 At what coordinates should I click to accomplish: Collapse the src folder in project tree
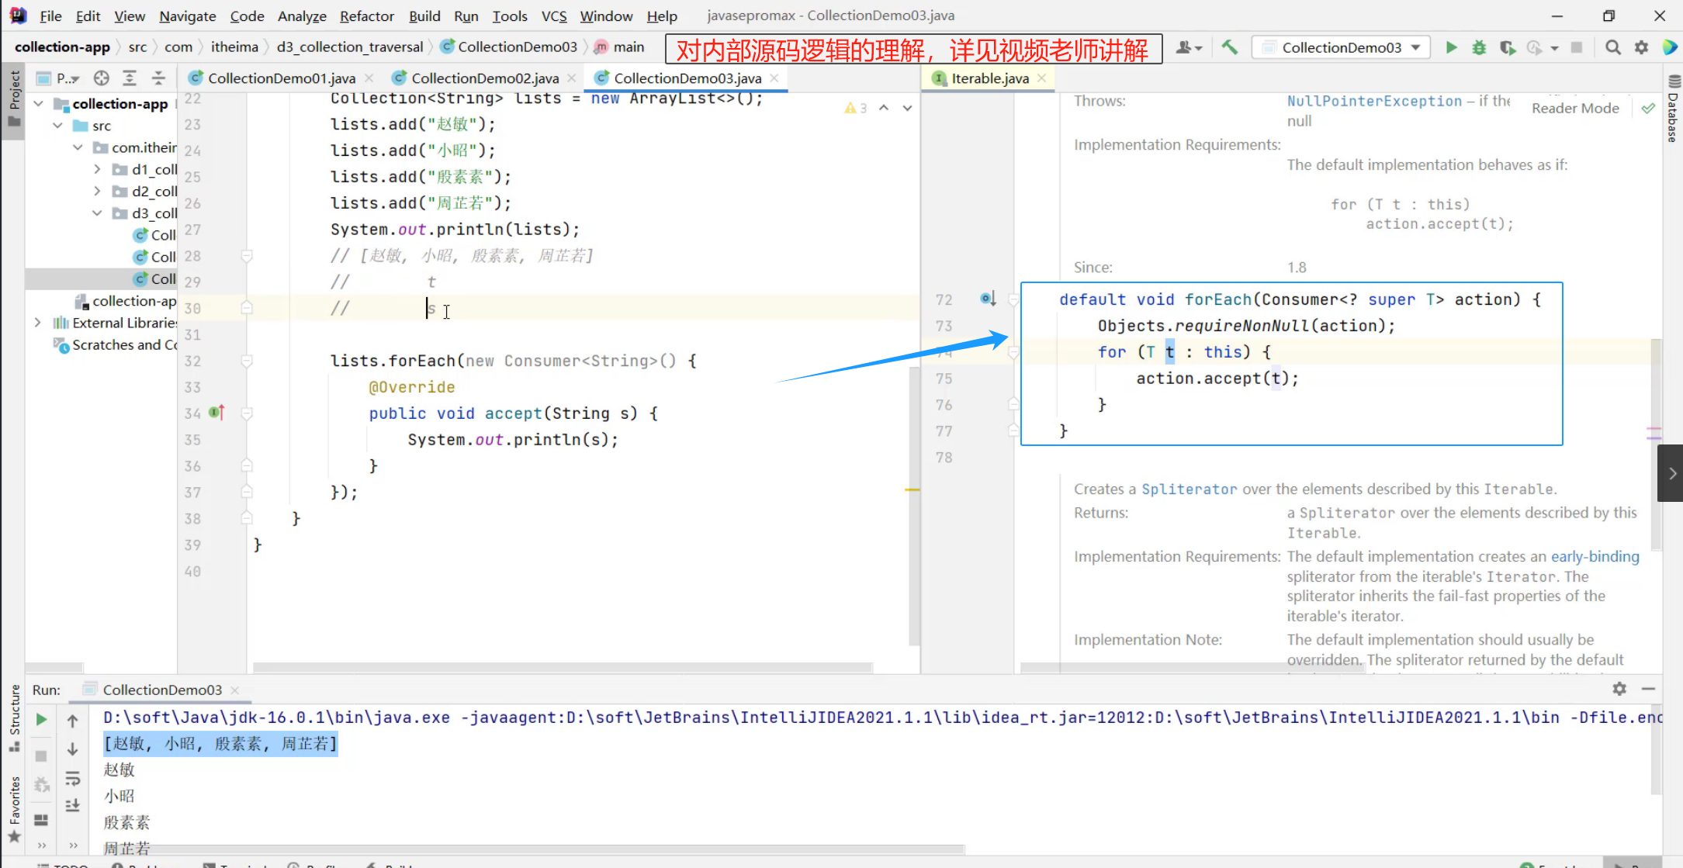point(58,125)
